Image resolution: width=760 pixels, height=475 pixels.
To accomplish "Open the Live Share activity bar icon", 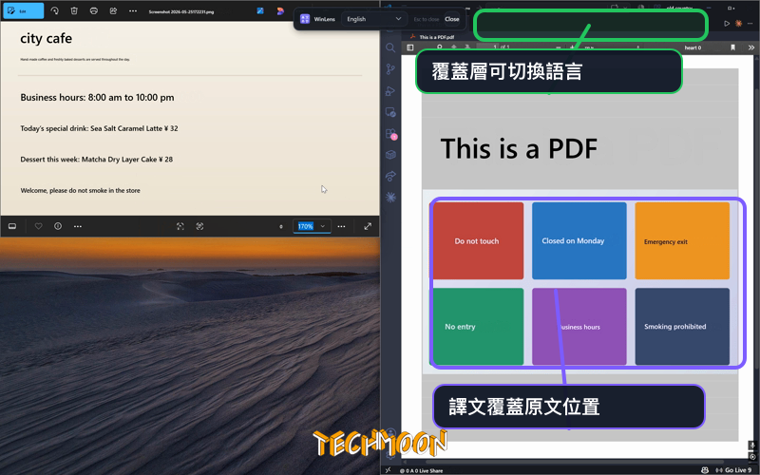I will [390, 177].
